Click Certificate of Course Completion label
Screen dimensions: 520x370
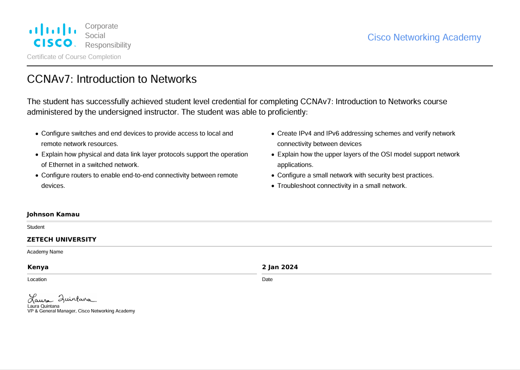(x=74, y=57)
